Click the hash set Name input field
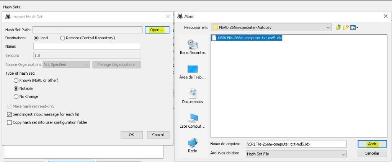Viewport: 392px width, 162px height. (x=87, y=46)
